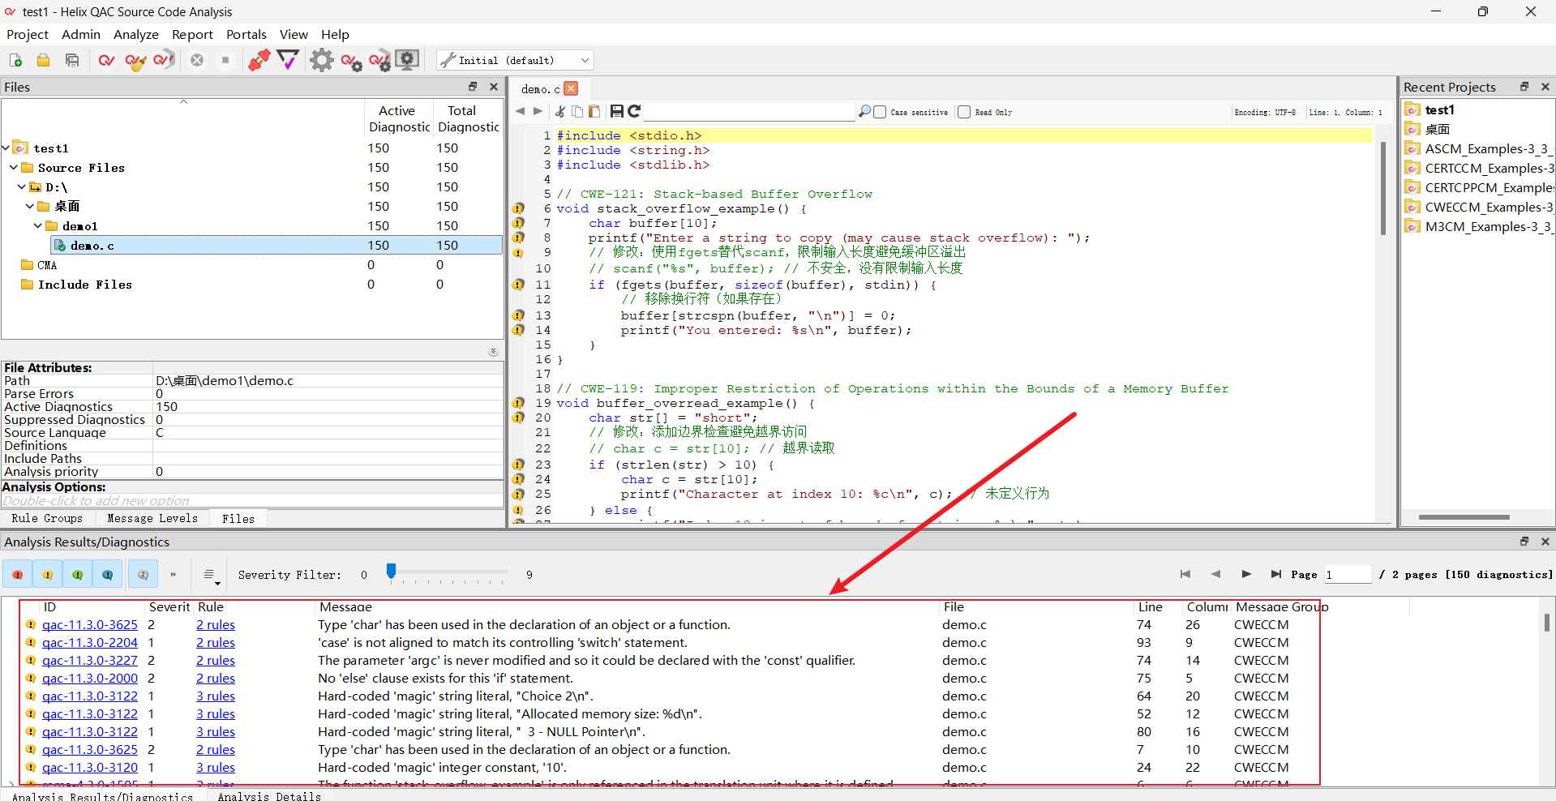Collapse the Source Files tree node

coord(13,167)
